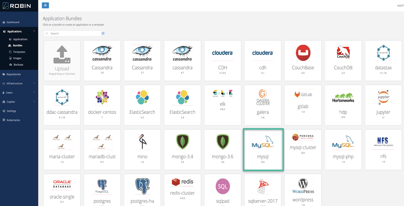Select the mariadb-clust bundle
Viewport: 404px width, 206px height.
[102, 150]
